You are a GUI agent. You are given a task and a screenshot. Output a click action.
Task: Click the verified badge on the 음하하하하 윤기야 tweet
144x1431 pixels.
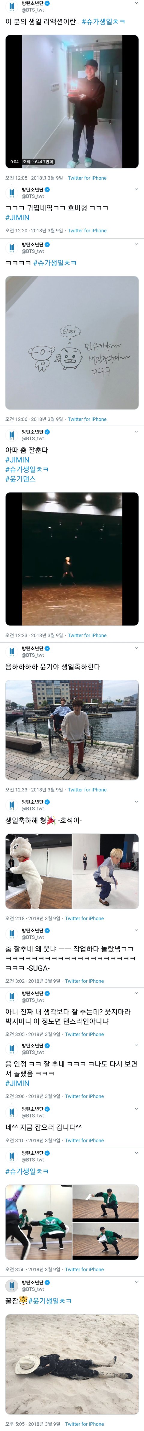click(47, 649)
